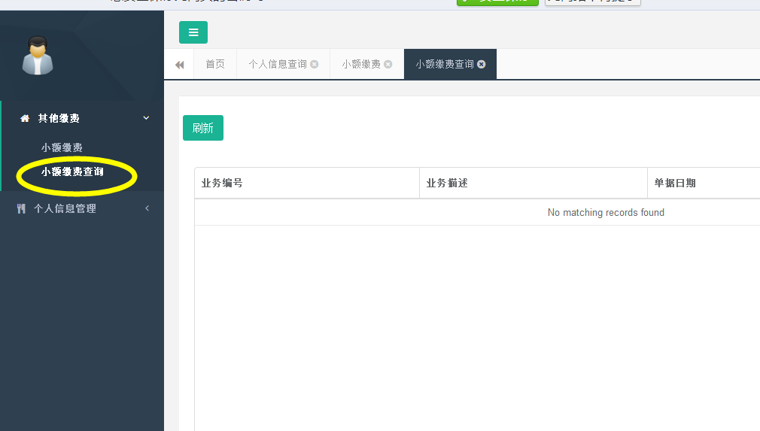
Task: Open 小额缴费查询 in the sidebar menu
Action: [x=72, y=171]
